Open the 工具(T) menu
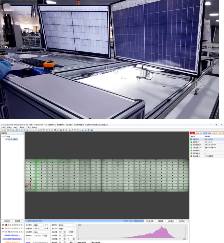The width and height of the screenshot is (224, 243). [x=28, y=127]
